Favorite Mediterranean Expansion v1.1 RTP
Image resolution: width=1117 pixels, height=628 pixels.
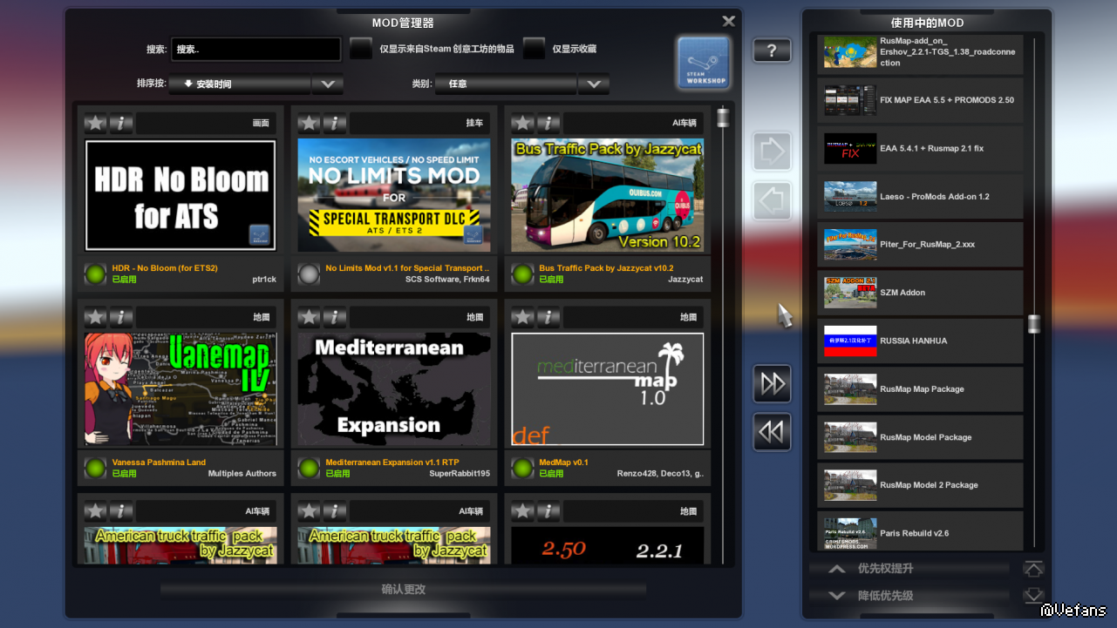point(310,317)
